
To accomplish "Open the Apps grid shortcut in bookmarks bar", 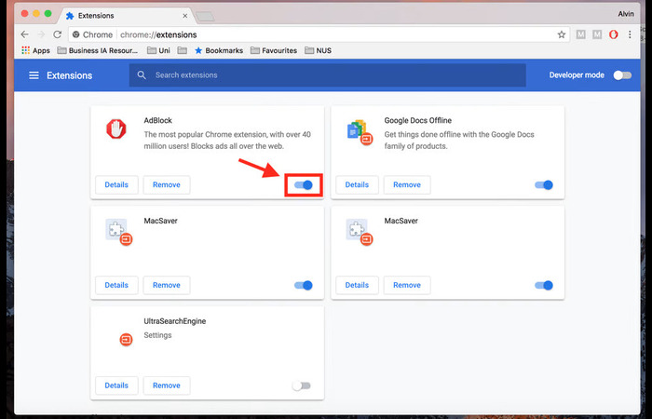I will (35, 50).
